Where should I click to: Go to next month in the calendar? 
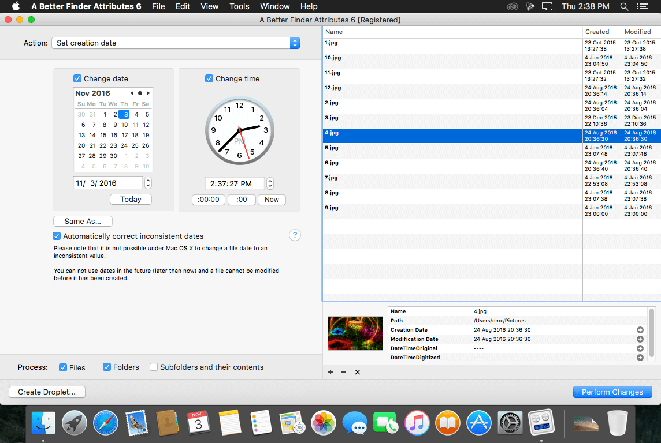tap(148, 93)
